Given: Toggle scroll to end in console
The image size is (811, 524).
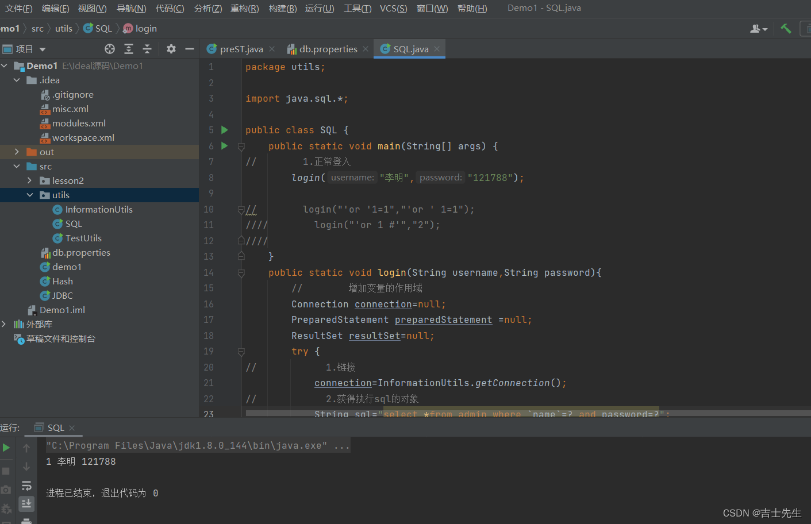Looking at the screenshot, I should (x=26, y=504).
